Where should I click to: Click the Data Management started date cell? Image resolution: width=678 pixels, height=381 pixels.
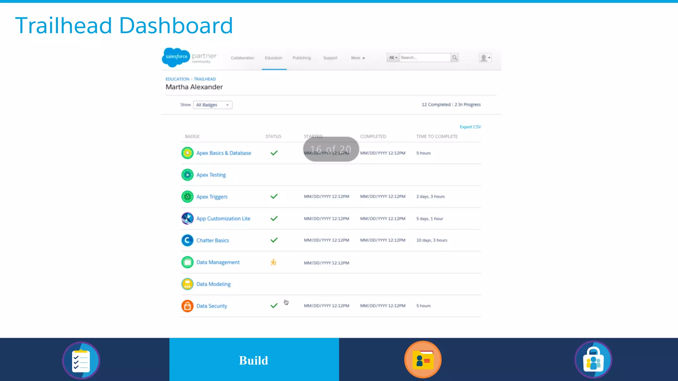[x=326, y=263]
